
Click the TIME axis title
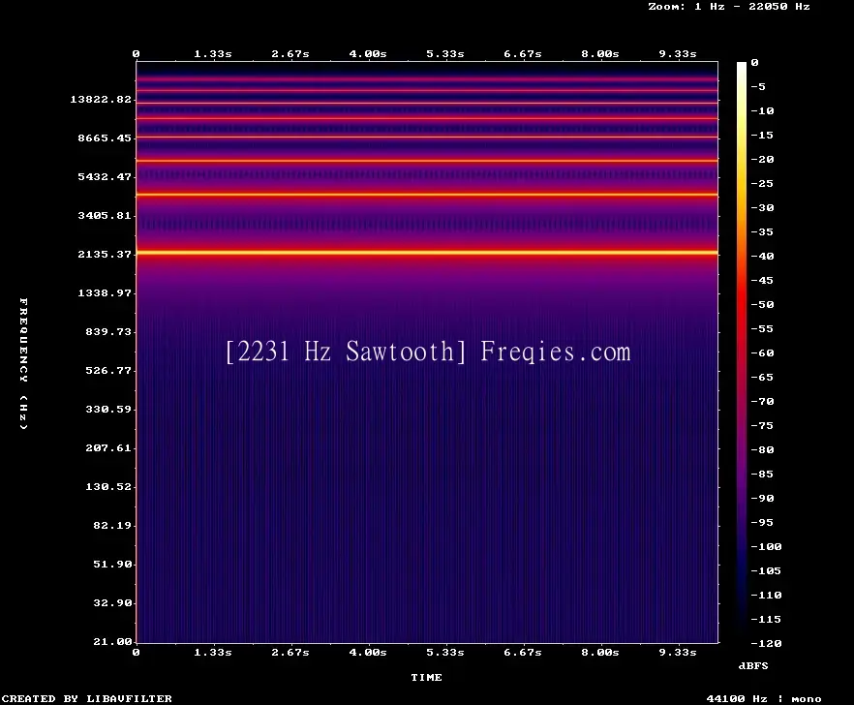[426, 677]
